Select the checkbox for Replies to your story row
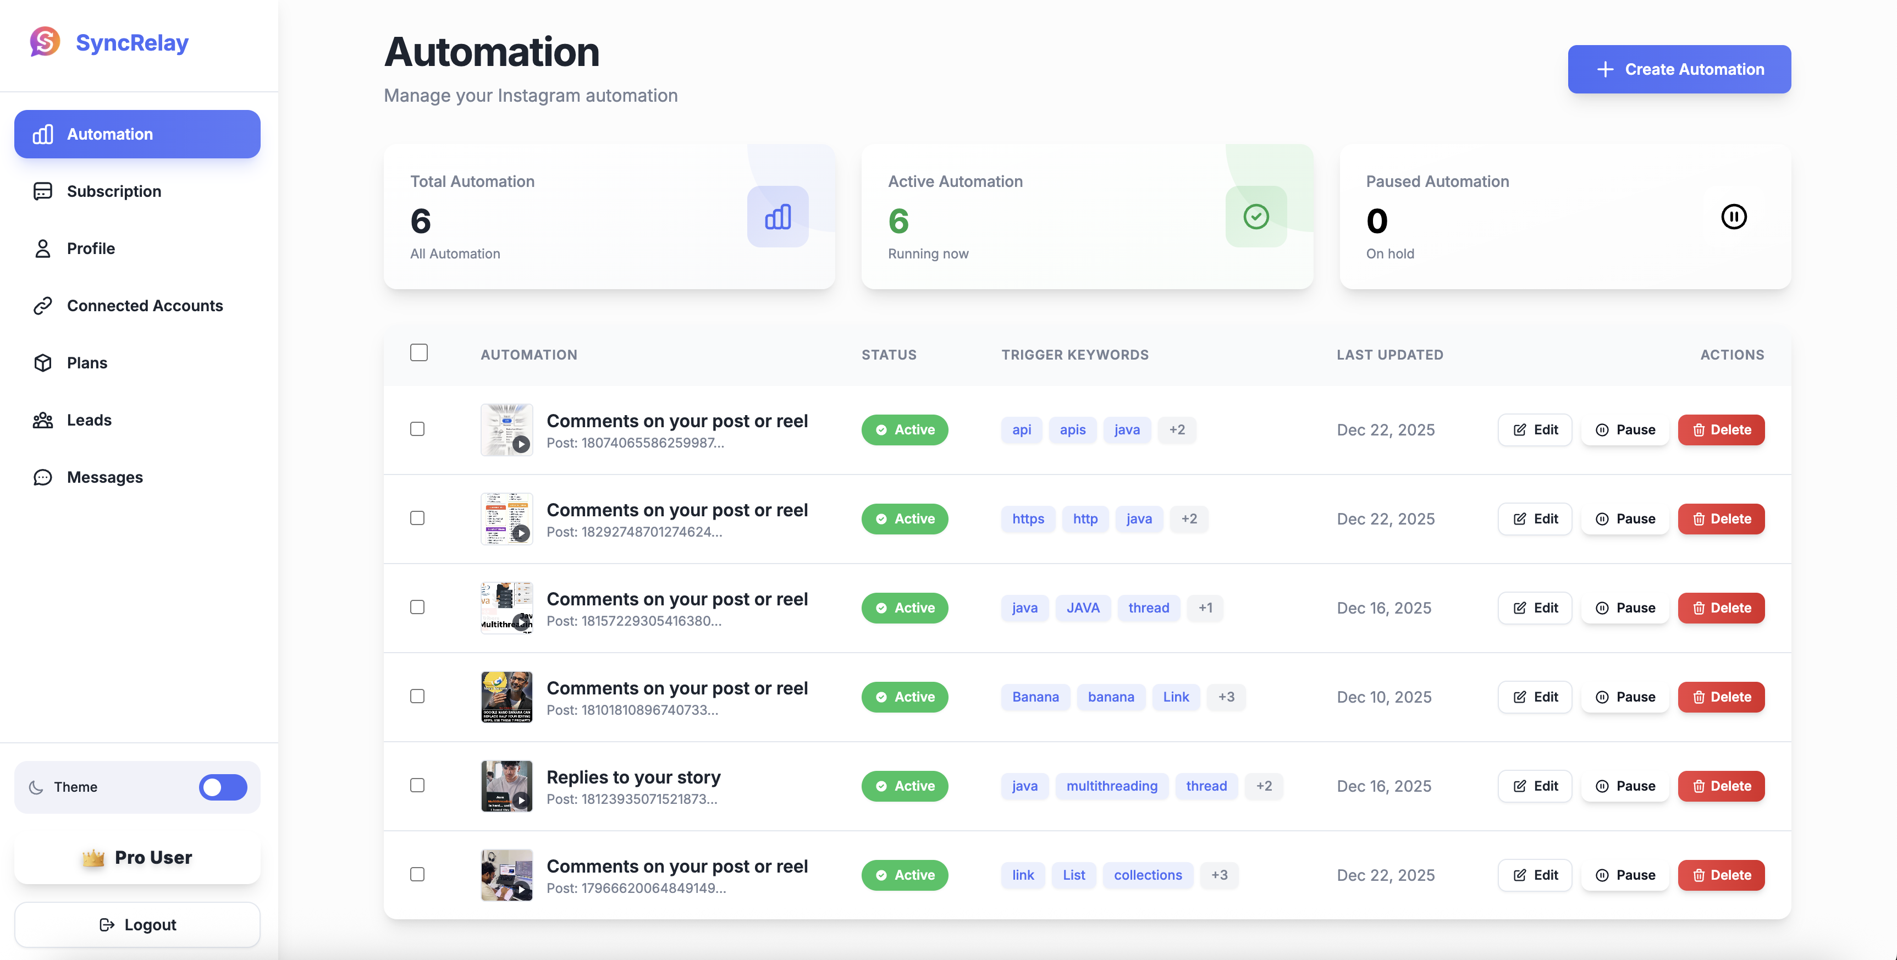Image resolution: width=1897 pixels, height=960 pixels. (x=417, y=786)
